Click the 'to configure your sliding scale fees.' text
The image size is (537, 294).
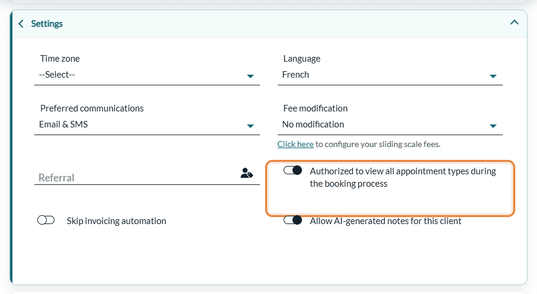point(378,144)
